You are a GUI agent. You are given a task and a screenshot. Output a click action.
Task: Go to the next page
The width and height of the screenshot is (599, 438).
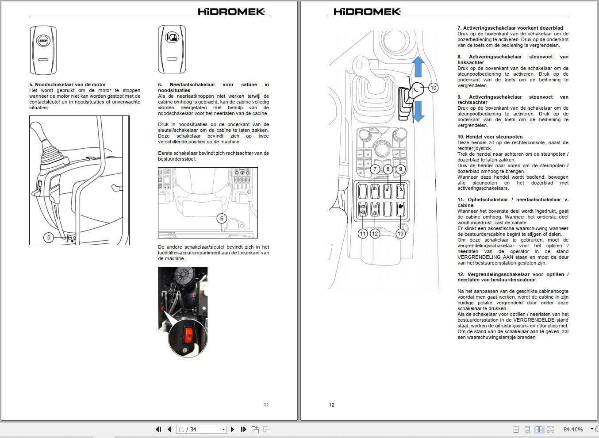(232, 429)
